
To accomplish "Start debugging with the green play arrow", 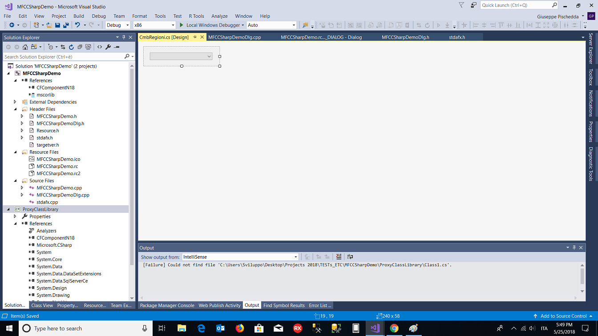I will [x=181, y=25].
